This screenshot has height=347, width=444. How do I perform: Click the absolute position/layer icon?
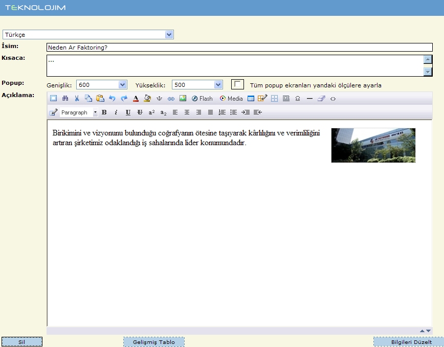coord(286,99)
